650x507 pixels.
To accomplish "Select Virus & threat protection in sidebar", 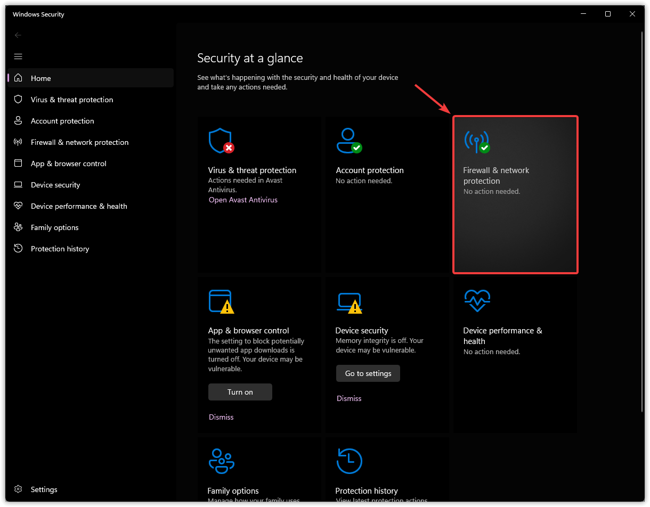I will pyautogui.click(x=72, y=100).
